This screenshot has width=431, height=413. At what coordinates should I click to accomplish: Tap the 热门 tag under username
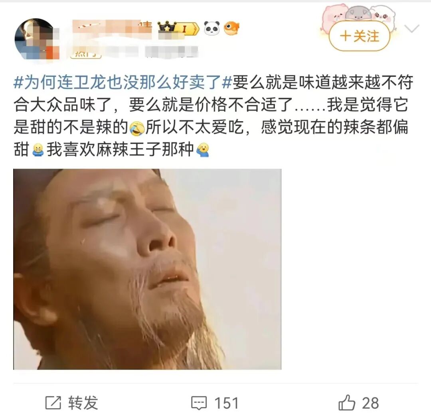pyautogui.click(x=86, y=54)
